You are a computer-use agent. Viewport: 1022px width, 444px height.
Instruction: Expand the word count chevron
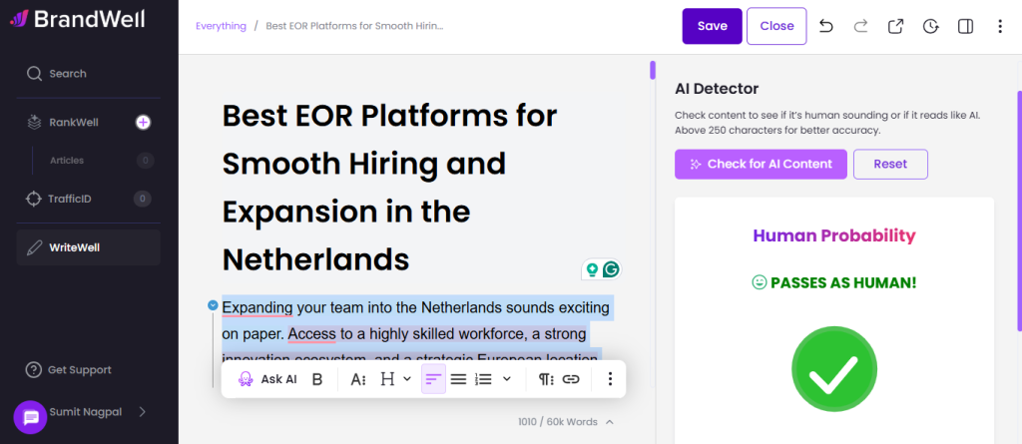[610, 422]
